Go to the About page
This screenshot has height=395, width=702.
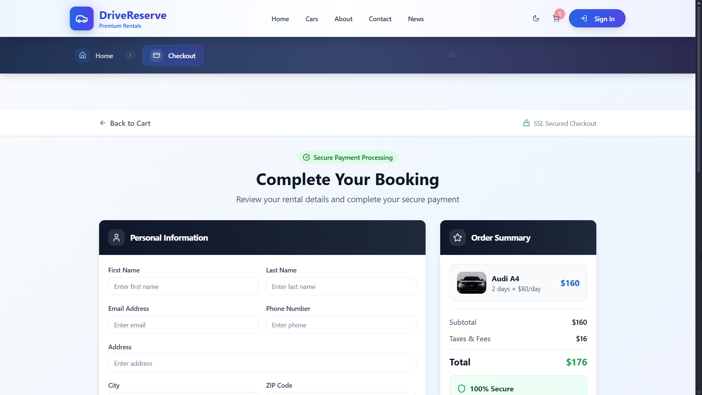(x=343, y=19)
